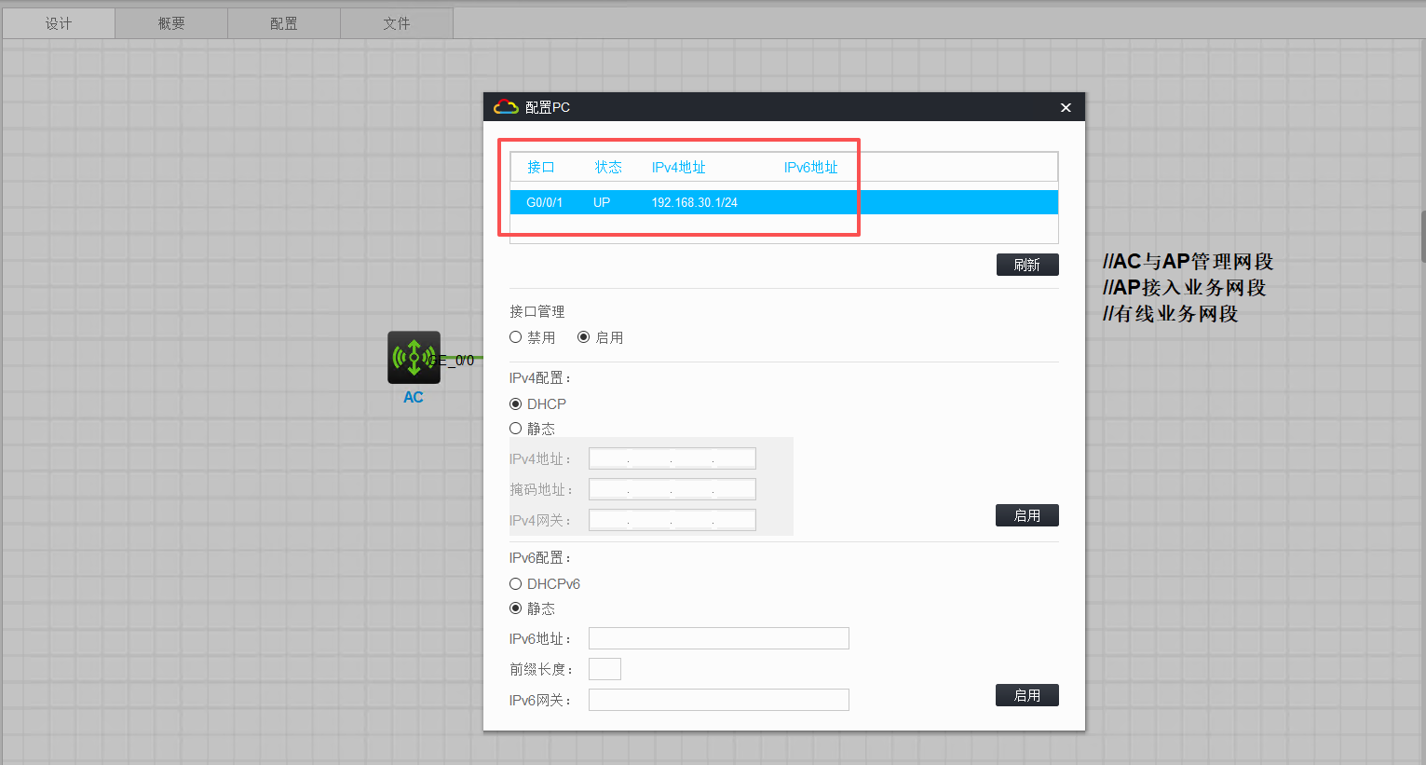Click the cloud logo in dialog title

click(506, 107)
